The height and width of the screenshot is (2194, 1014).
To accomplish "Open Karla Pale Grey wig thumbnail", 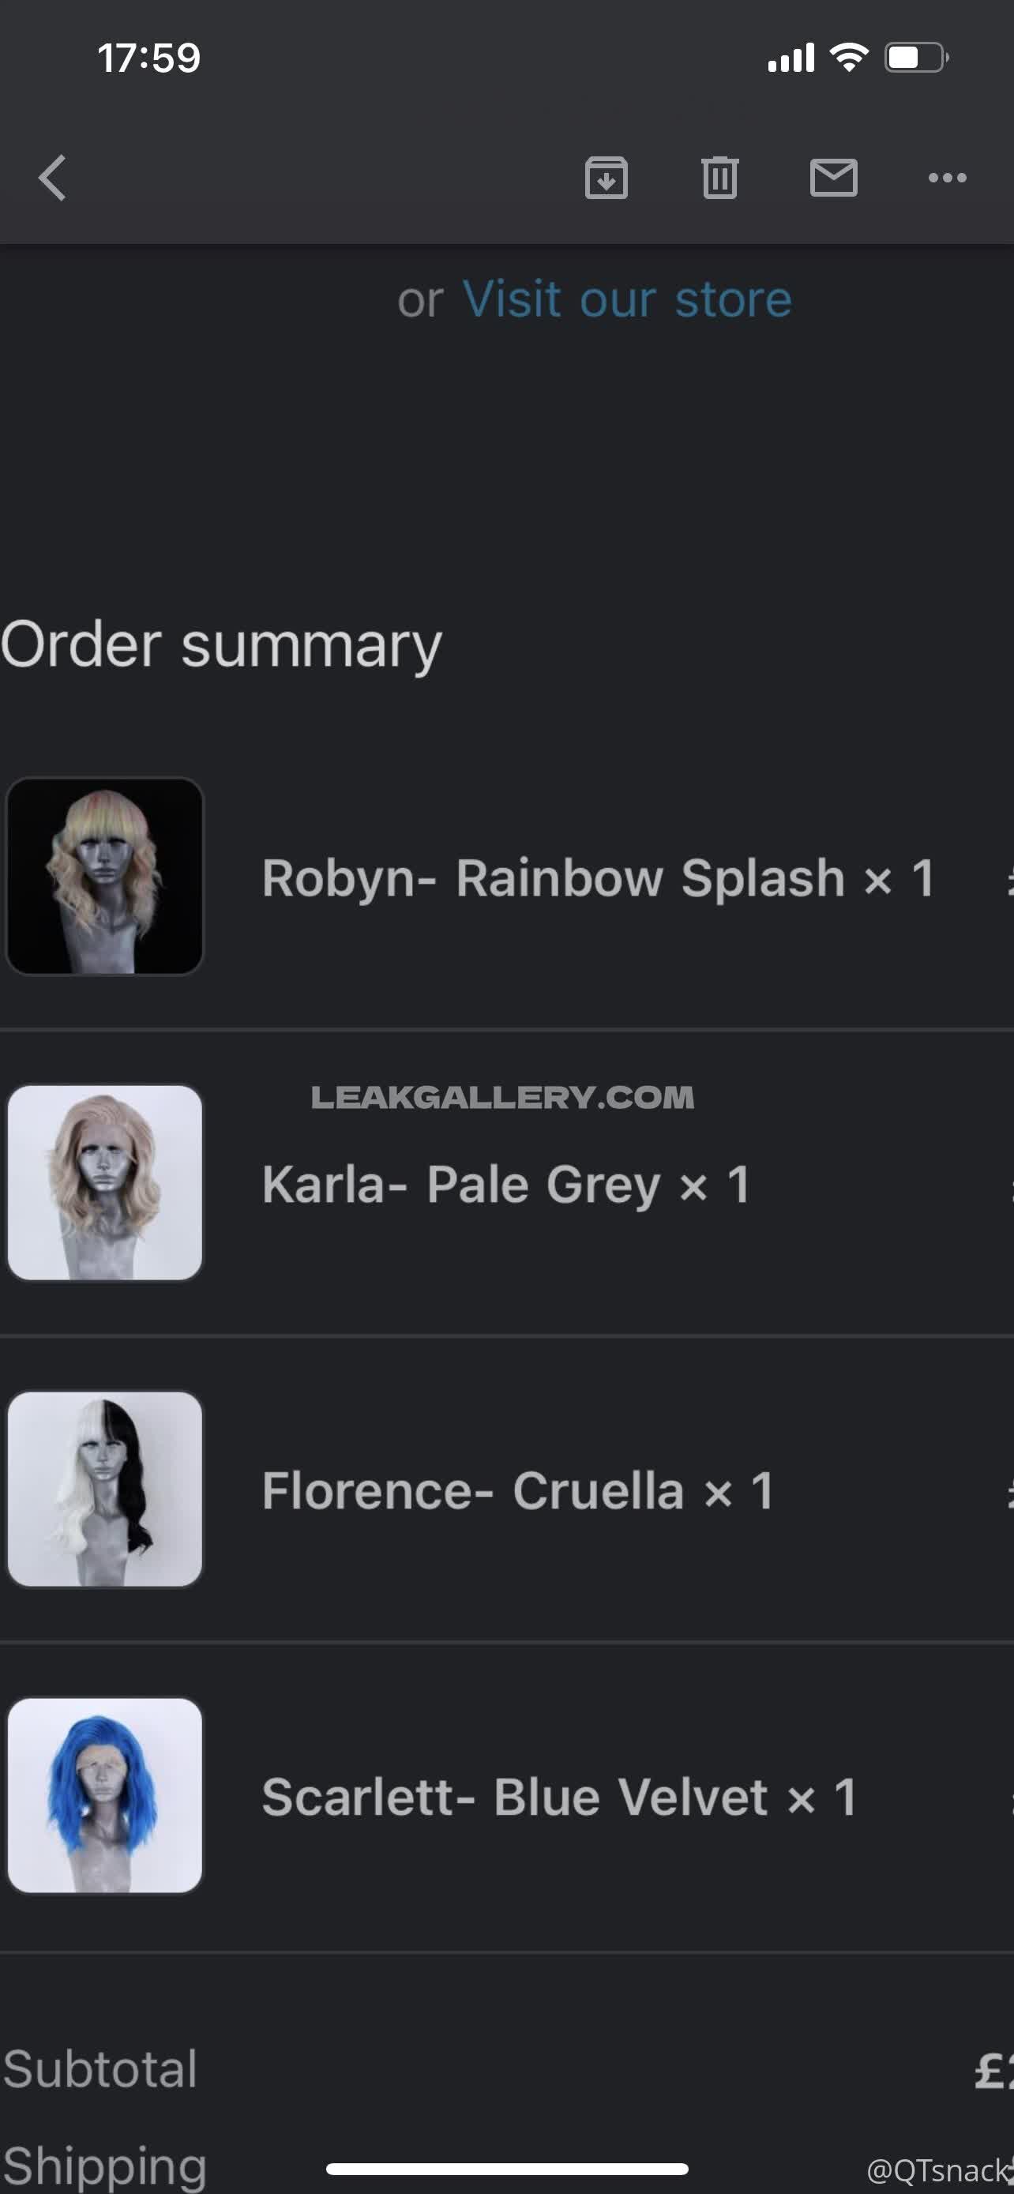I will tap(105, 1182).
